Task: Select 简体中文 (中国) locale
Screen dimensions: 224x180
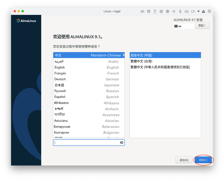Action: point(165,55)
